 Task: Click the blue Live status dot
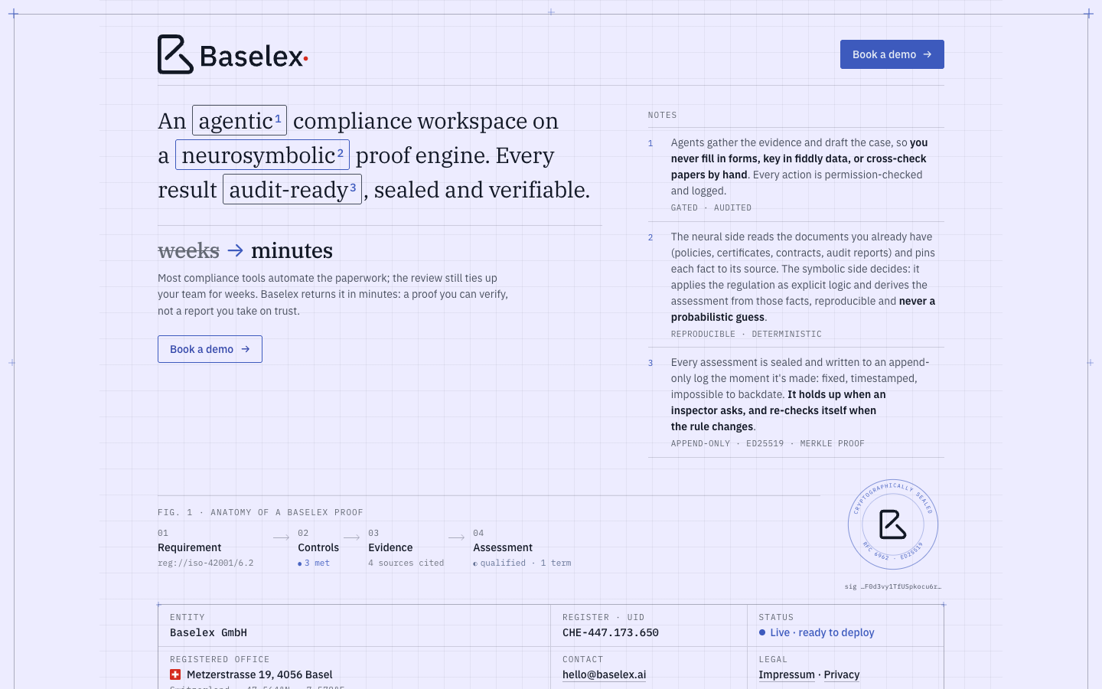point(762,632)
